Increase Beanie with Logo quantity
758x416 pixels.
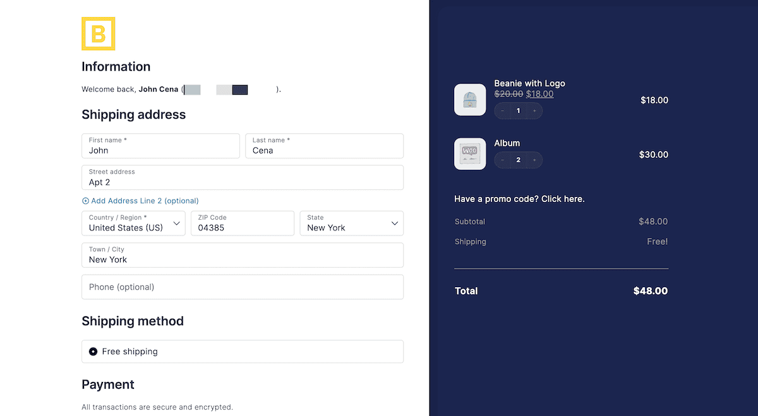(x=534, y=111)
